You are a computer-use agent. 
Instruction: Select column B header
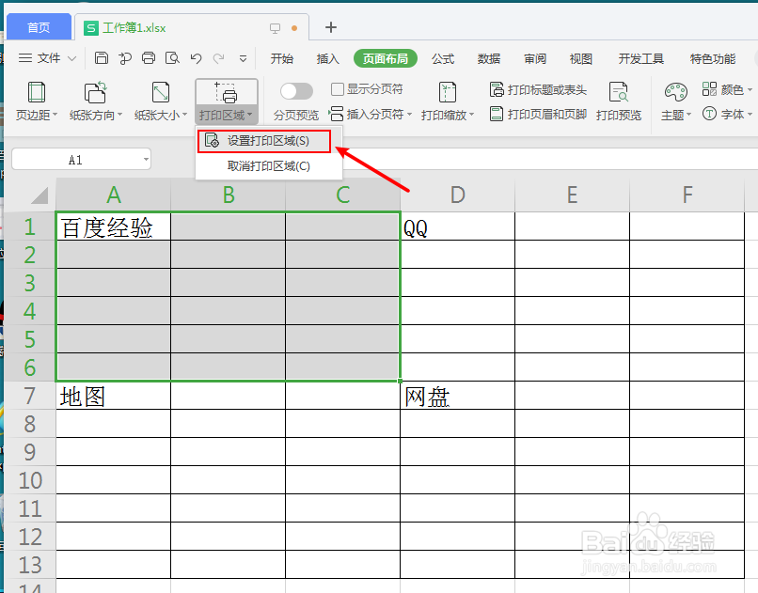(x=229, y=195)
